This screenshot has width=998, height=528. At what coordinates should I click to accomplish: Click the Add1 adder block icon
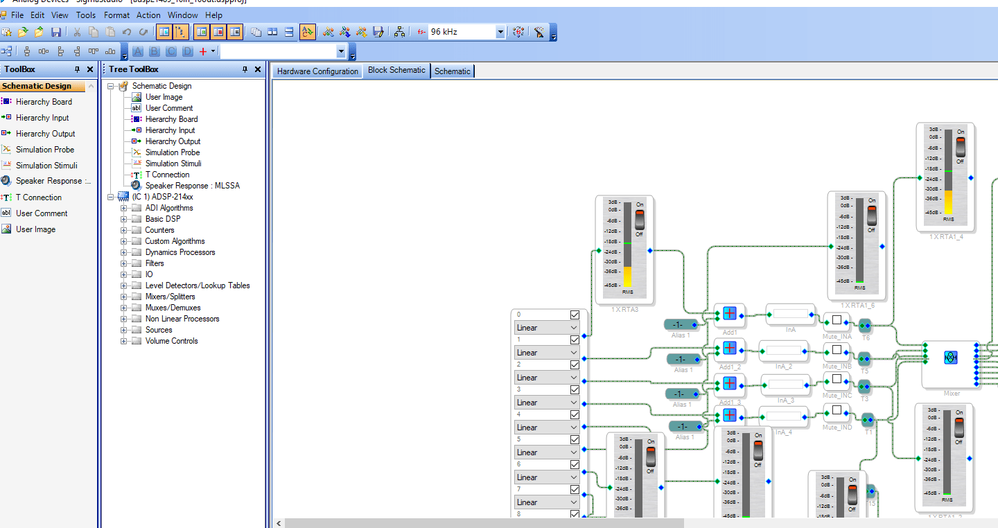729,313
